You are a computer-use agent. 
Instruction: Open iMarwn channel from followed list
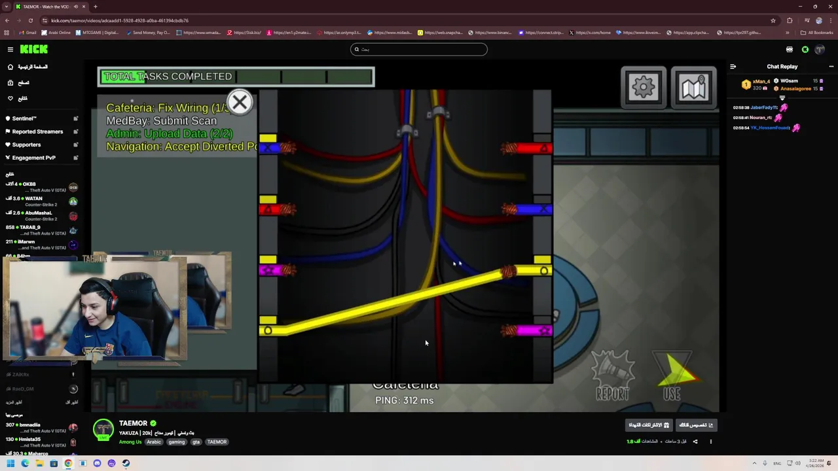tap(41, 245)
